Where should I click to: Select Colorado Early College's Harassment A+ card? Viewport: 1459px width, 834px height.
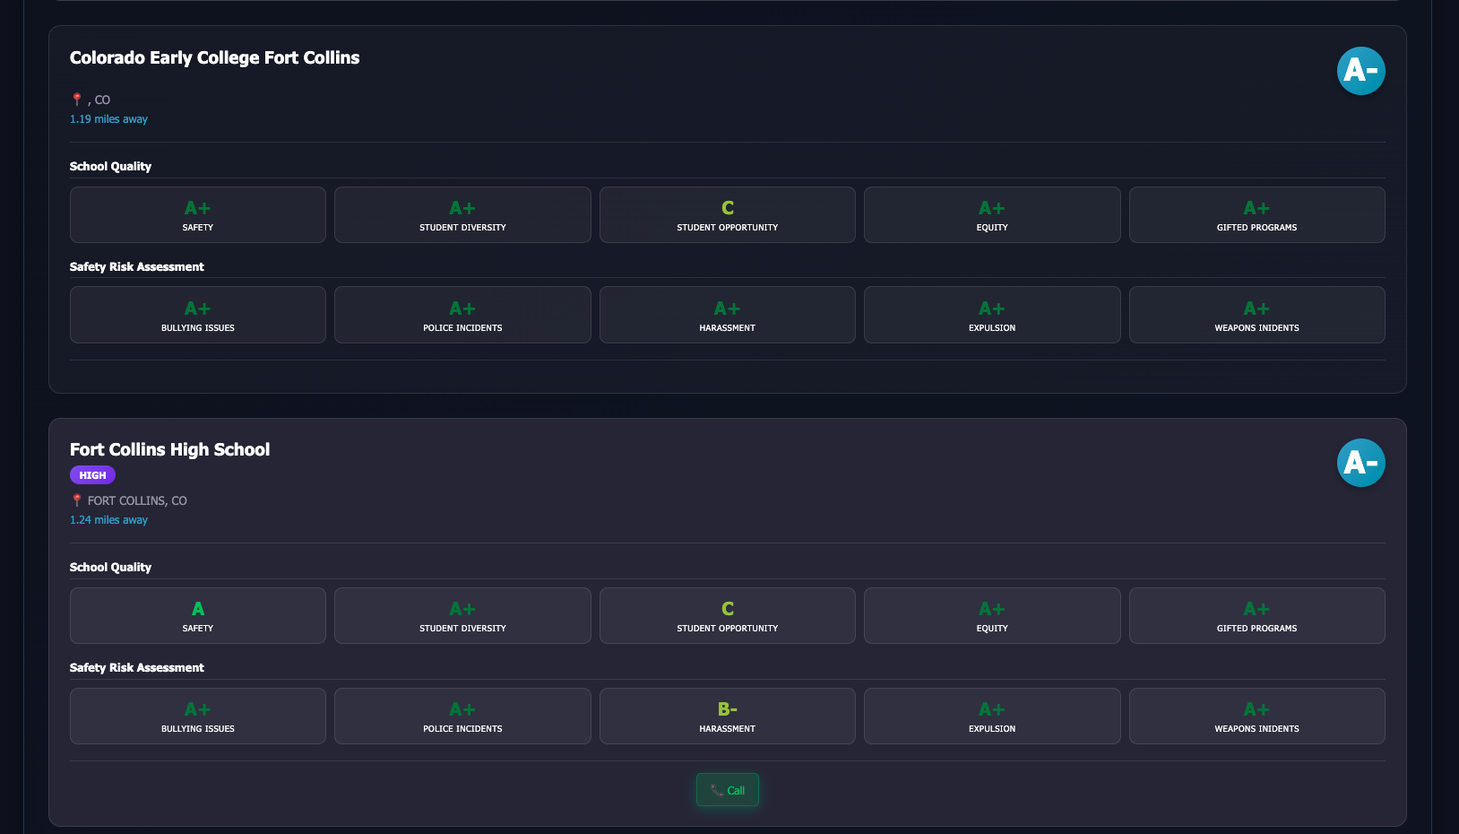727,315
